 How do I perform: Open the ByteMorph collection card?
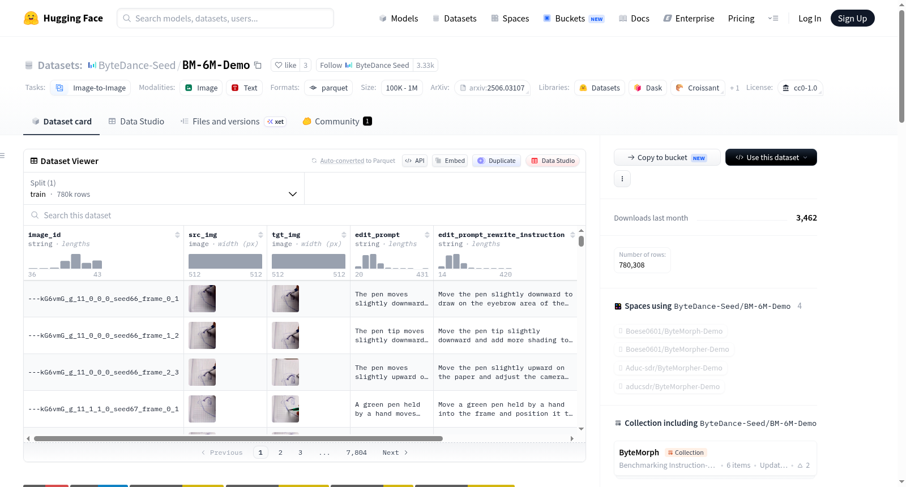(x=715, y=459)
